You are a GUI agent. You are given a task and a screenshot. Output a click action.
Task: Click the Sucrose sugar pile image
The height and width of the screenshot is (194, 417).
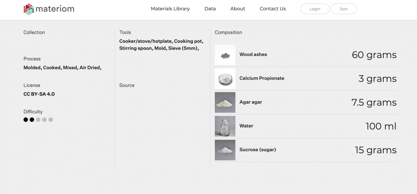225,150
